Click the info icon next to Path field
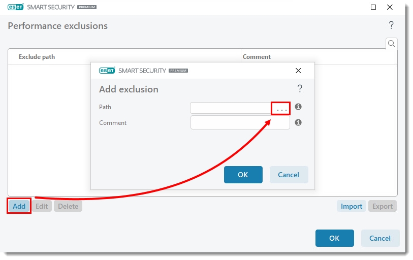 (x=298, y=107)
